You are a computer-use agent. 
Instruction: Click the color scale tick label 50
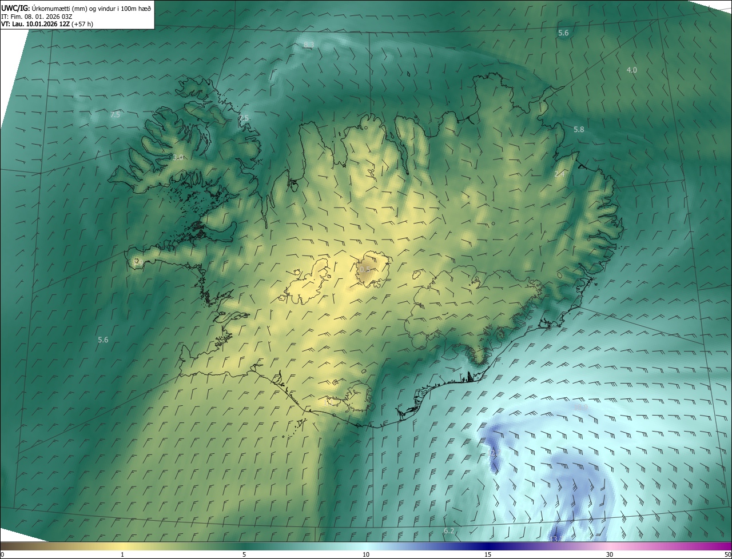point(727,554)
